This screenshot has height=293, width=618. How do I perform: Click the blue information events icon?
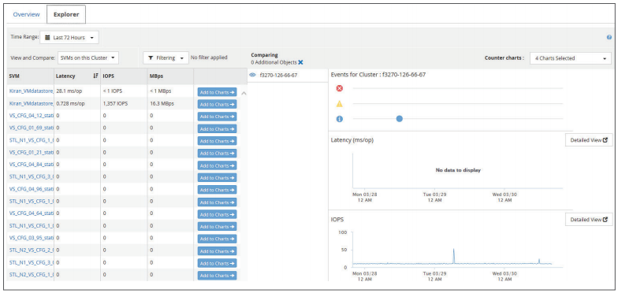(339, 119)
